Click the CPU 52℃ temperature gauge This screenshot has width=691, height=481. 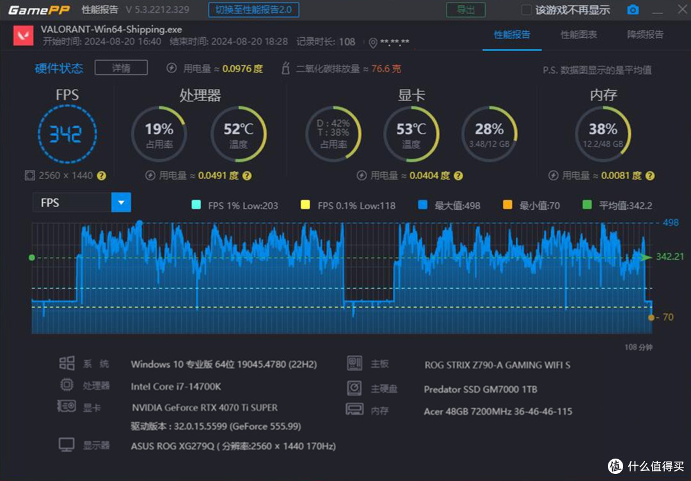[239, 134]
